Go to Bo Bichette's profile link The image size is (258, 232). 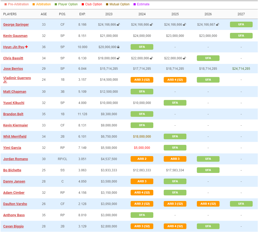pos(12,170)
